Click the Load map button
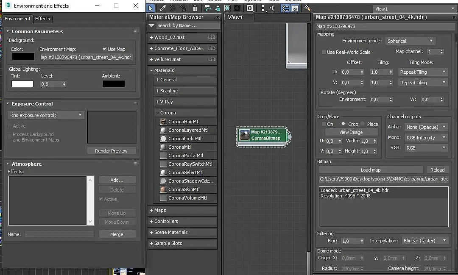Image resolution: width=458 pixels, height=275 pixels. [x=370, y=170]
